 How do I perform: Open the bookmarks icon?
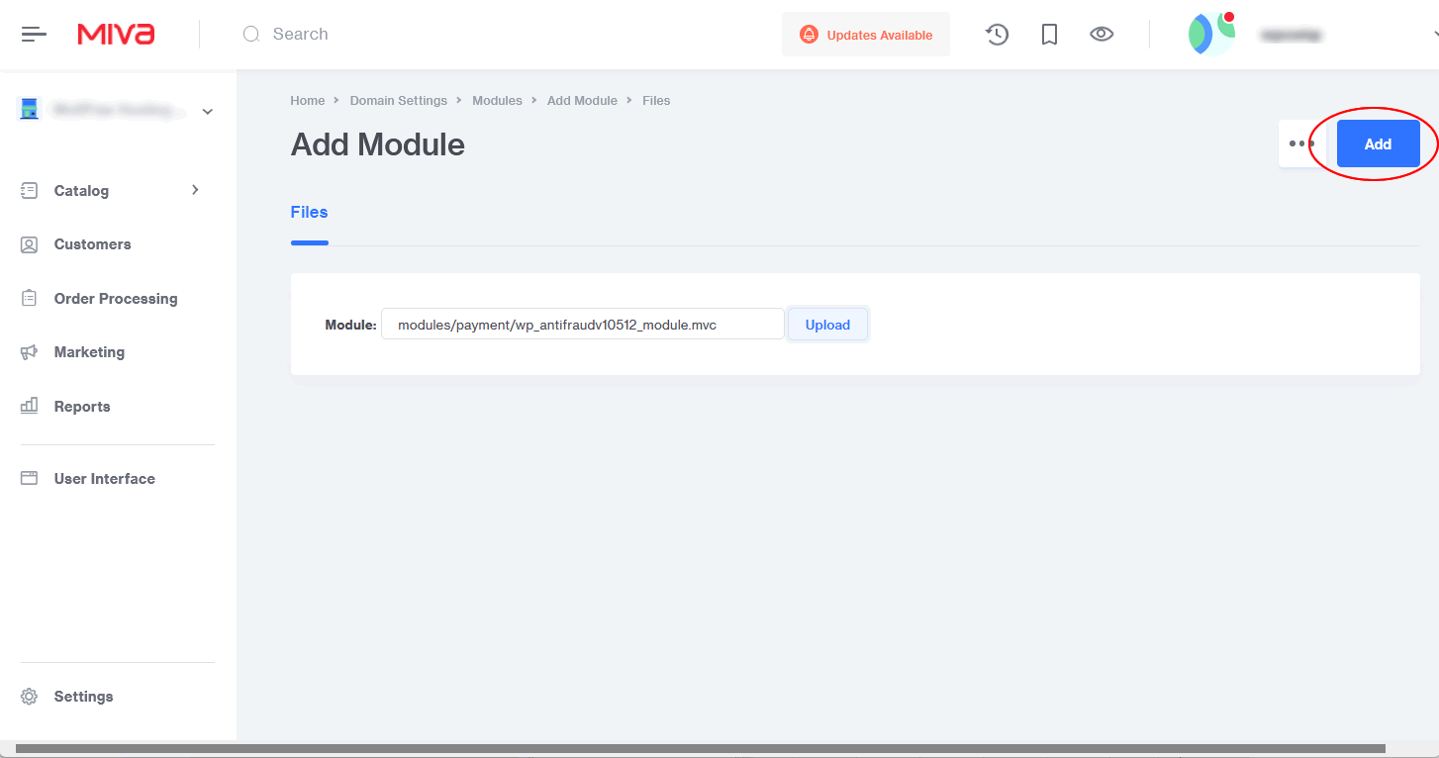click(x=1049, y=34)
